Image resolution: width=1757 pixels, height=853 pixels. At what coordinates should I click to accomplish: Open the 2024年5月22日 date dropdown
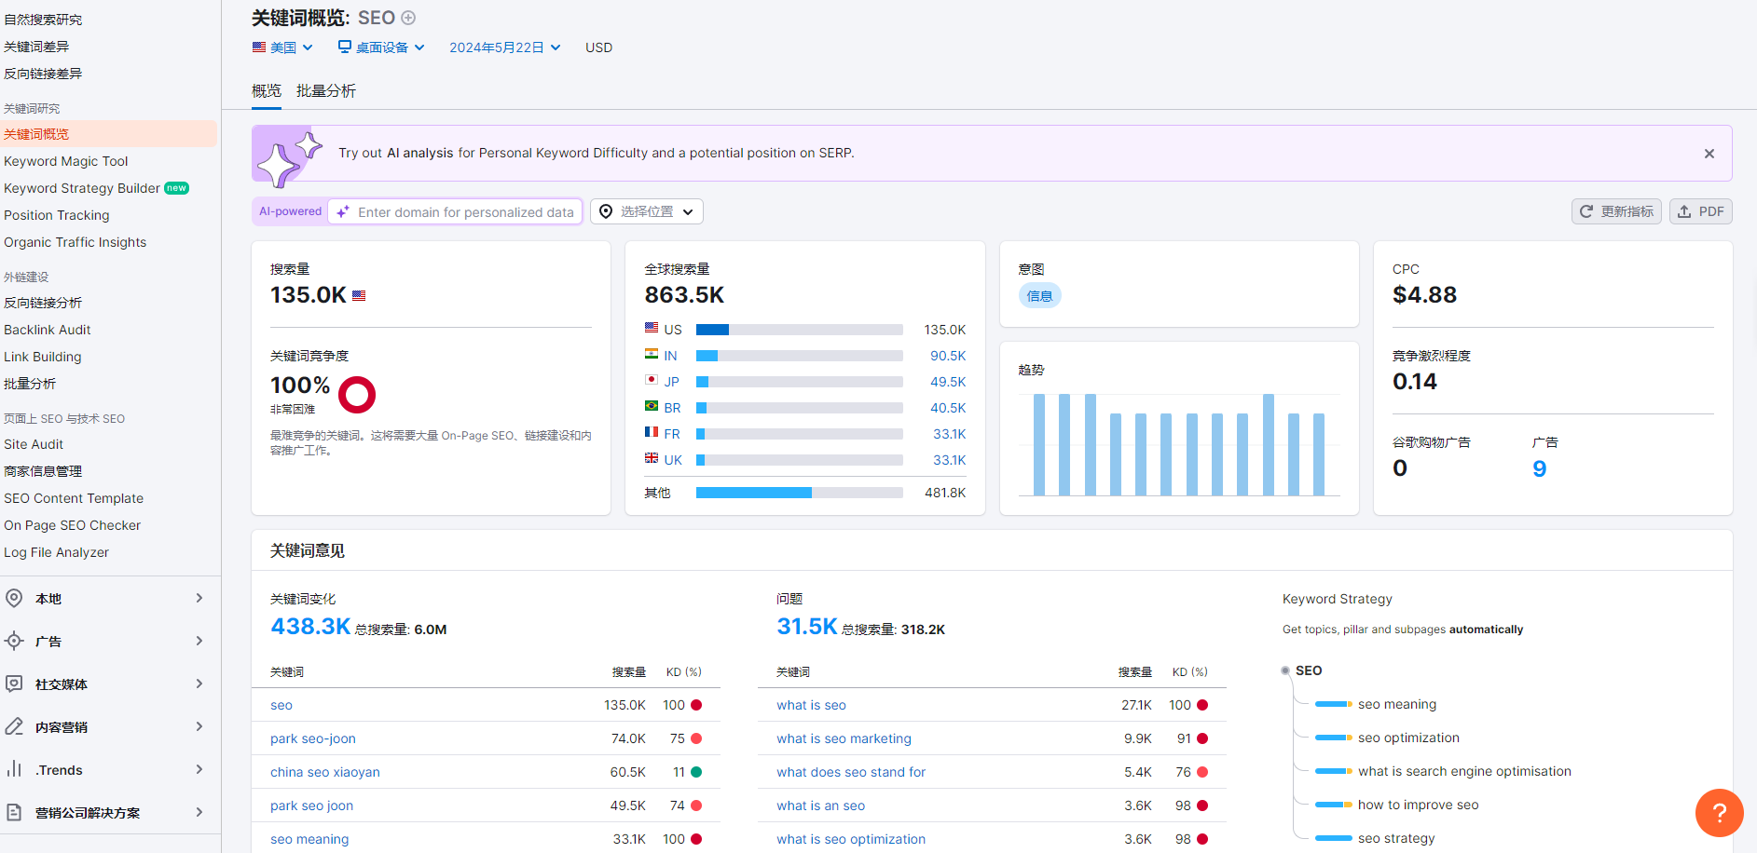(x=505, y=47)
